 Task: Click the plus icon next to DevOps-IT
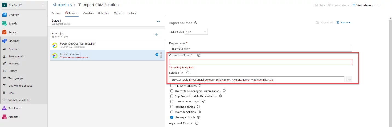point(43,5)
